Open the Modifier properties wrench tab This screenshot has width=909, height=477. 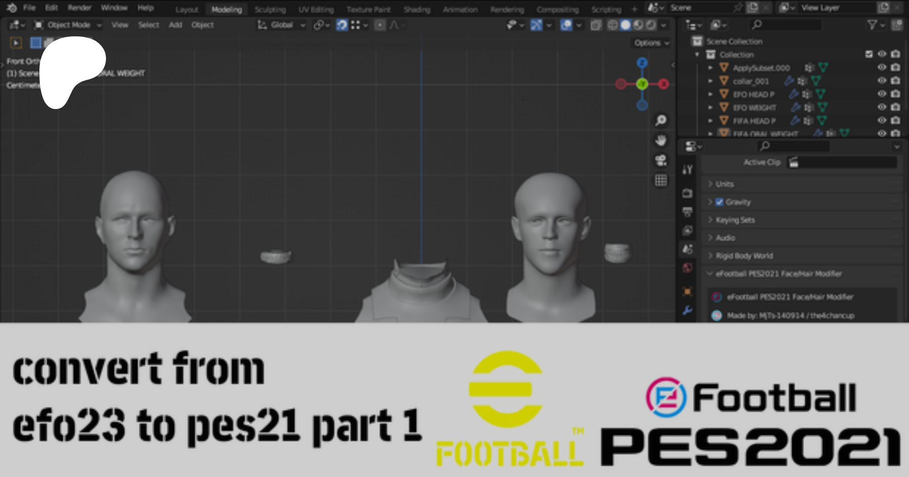click(687, 310)
